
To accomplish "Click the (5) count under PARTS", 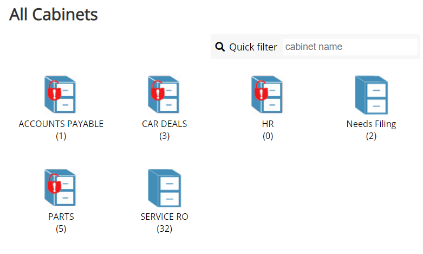I will click(x=61, y=229).
